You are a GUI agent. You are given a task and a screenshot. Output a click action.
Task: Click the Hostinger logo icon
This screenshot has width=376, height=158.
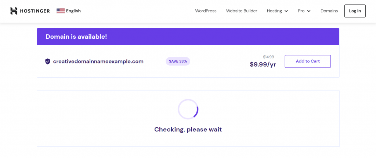point(14,11)
